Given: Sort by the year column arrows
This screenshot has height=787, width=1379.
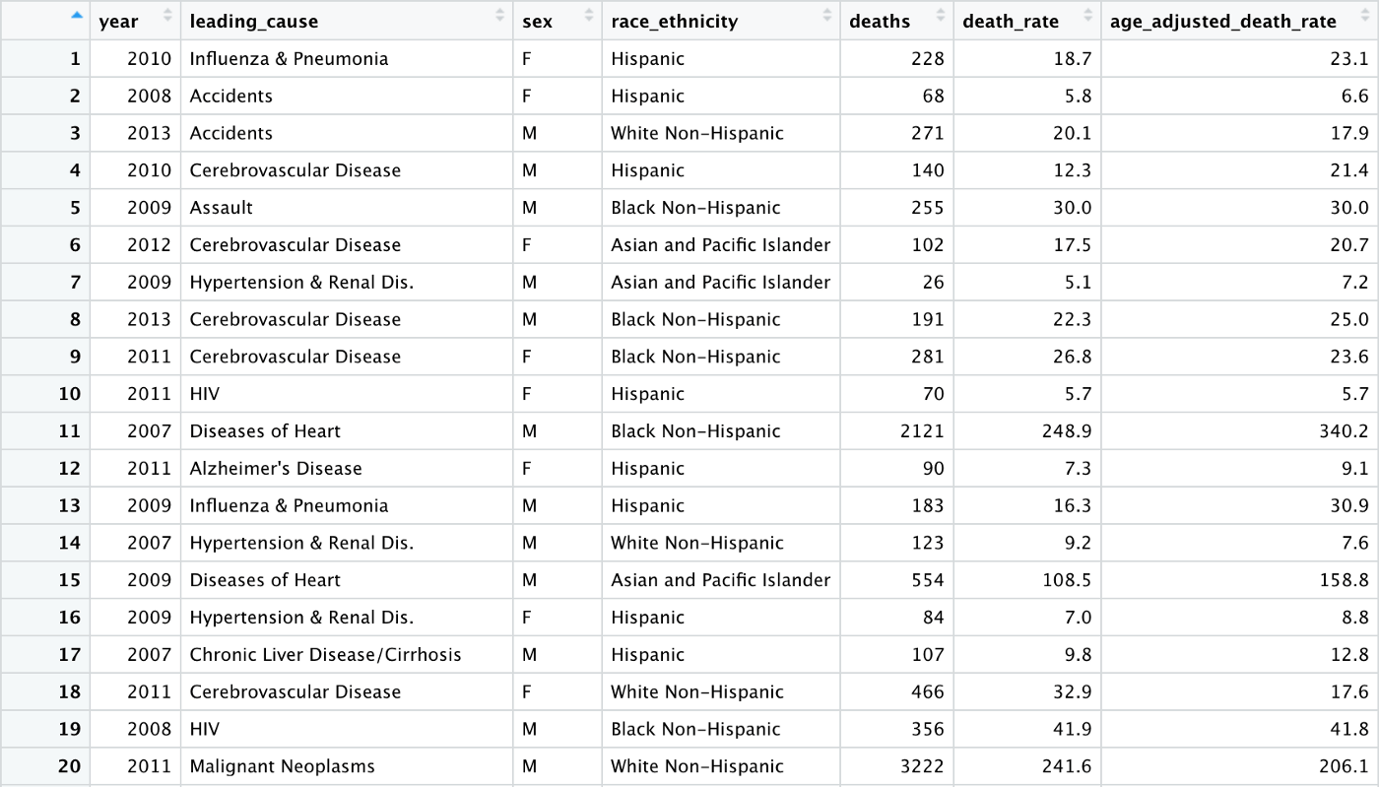Looking at the screenshot, I should click(x=167, y=16).
